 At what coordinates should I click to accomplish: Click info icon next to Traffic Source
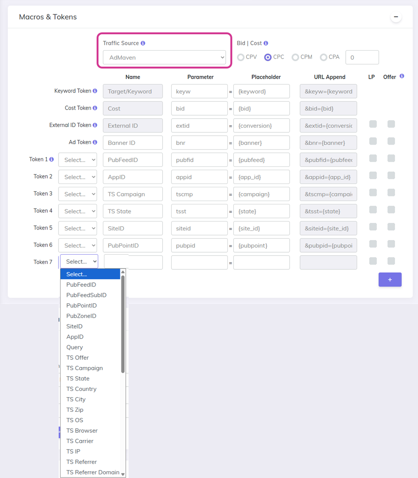click(143, 43)
